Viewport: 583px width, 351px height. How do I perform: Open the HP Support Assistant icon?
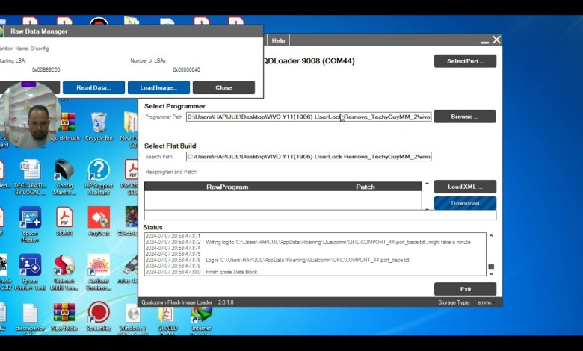pyautogui.click(x=98, y=171)
